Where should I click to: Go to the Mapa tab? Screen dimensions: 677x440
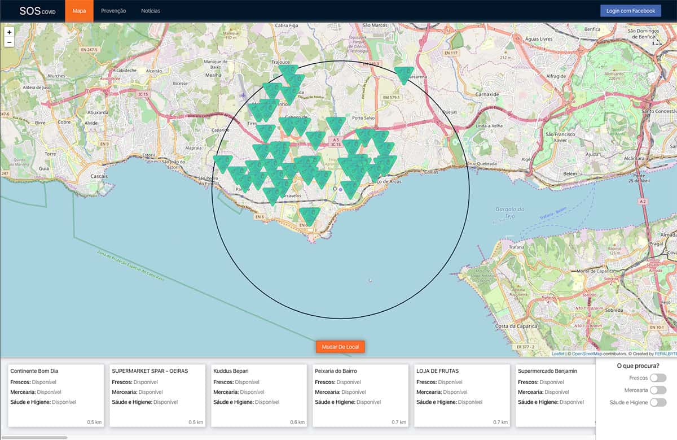pos(79,11)
